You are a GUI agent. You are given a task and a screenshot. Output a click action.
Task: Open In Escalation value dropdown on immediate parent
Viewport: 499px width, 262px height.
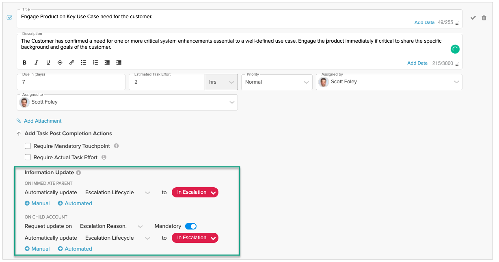point(195,193)
